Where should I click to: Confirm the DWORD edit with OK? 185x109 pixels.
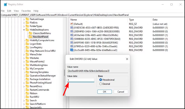coord(104,92)
